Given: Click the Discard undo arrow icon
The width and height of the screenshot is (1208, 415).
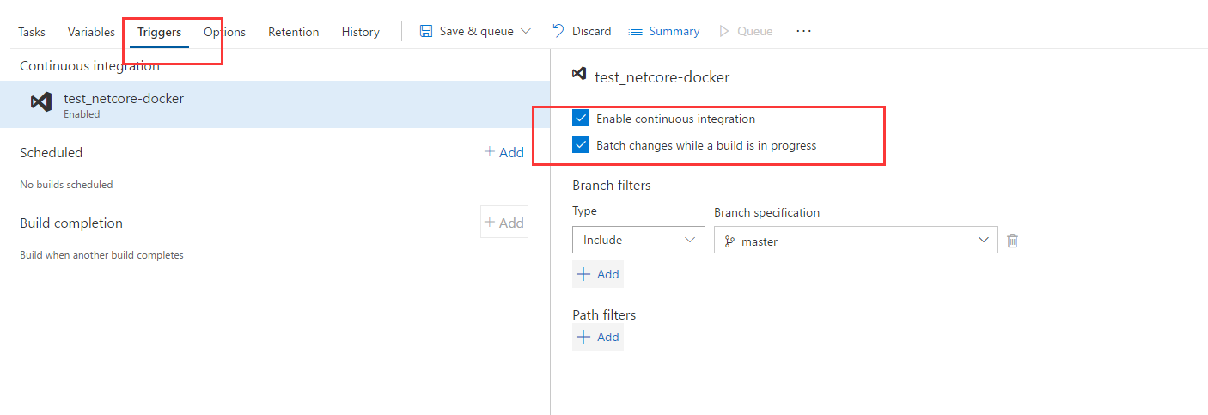Looking at the screenshot, I should tap(558, 31).
